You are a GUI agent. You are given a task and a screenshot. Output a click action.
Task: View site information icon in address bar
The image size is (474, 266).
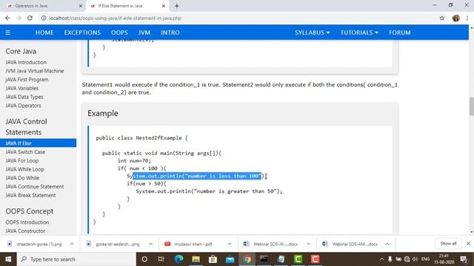pyautogui.click(x=44, y=18)
